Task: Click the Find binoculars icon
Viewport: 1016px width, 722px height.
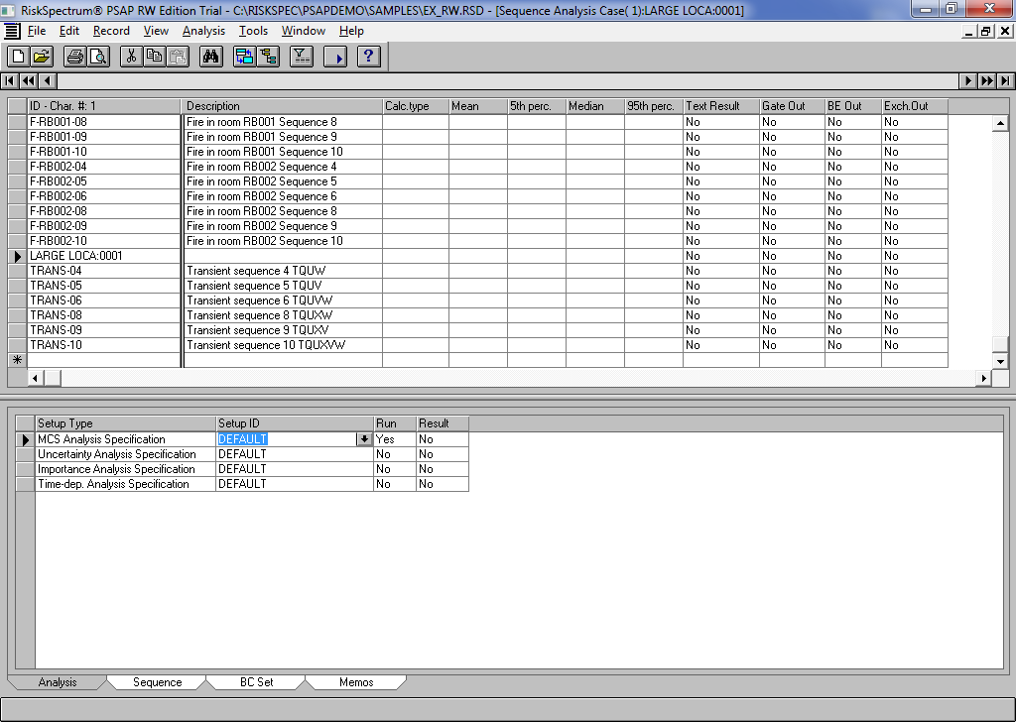Action: [x=210, y=57]
